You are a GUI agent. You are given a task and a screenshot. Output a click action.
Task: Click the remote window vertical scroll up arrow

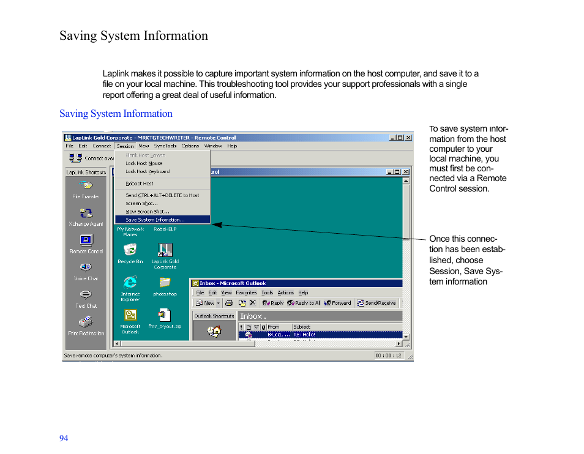click(x=406, y=181)
